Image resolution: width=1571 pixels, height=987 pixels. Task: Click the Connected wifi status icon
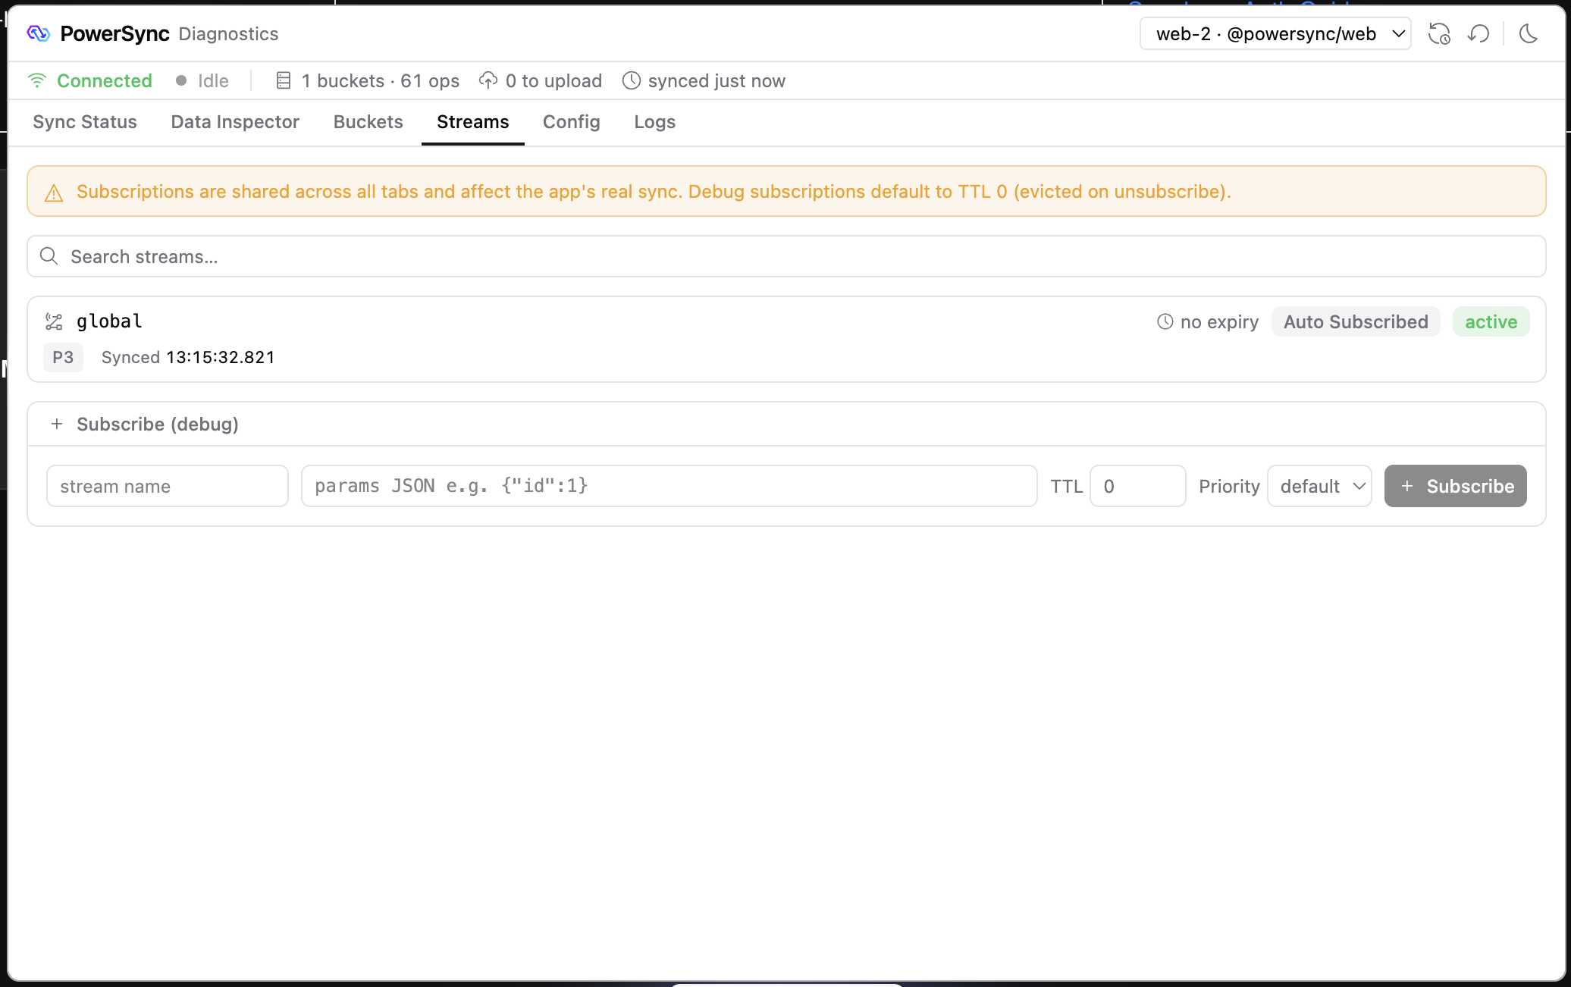coord(36,80)
